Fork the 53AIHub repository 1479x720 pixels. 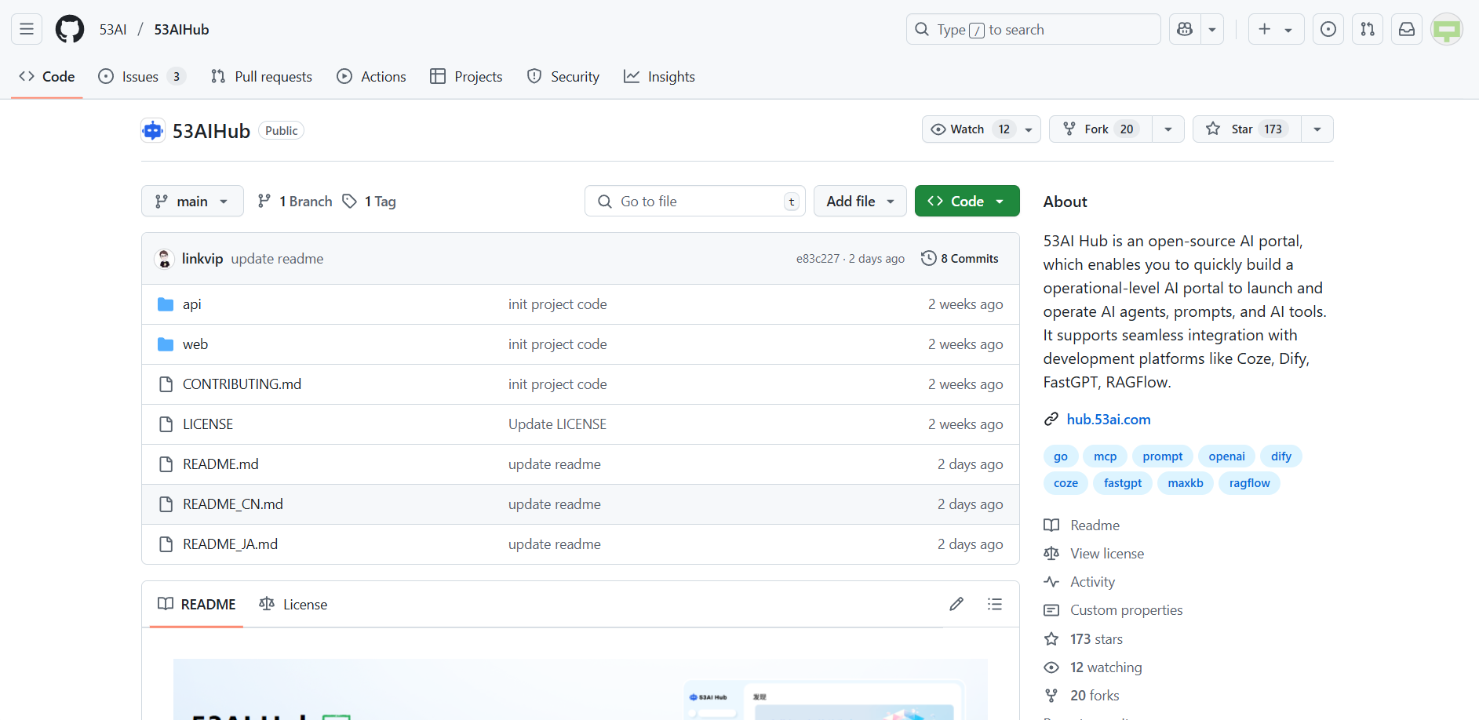(x=1101, y=129)
